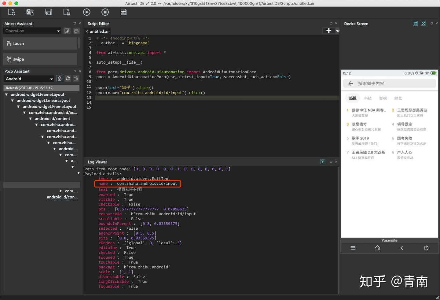Image resolution: width=440 pixels, height=300 pixels.
Task: Click the Airtest Assistant record icon
Action: 76,31
